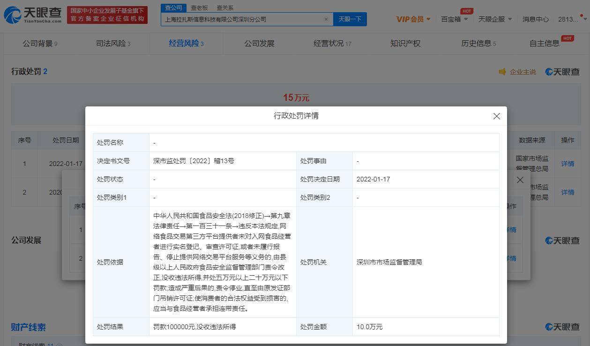Viewport: 590px width, 346px height.
Task: Select the result 罚款100000元,没收违法所得
Action: click(194, 327)
